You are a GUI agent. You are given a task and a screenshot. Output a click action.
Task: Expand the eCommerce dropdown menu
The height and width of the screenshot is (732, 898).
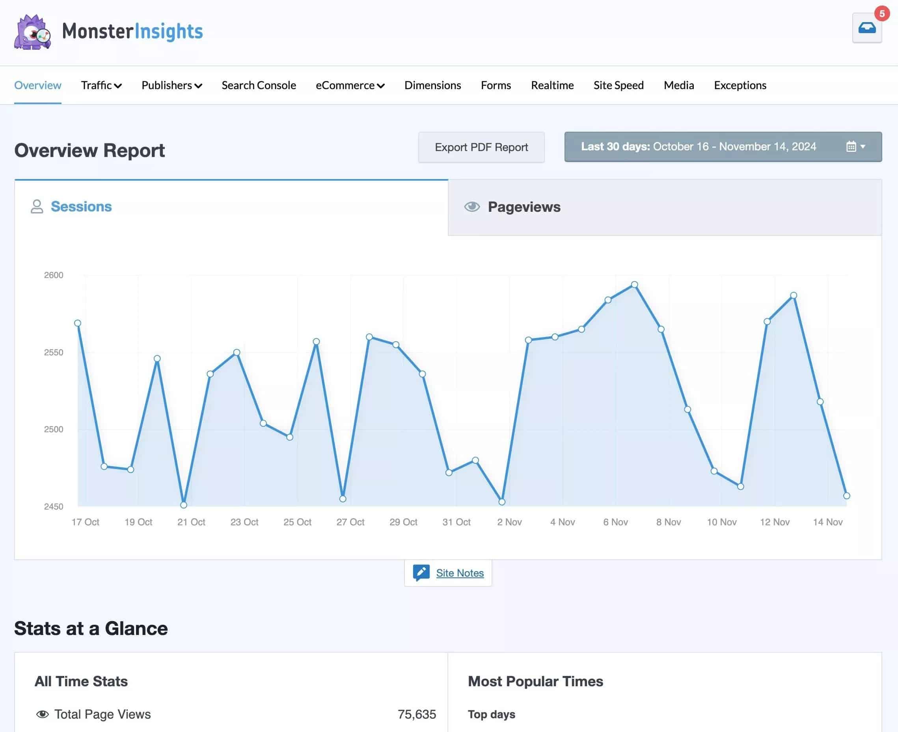[x=350, y=86]
